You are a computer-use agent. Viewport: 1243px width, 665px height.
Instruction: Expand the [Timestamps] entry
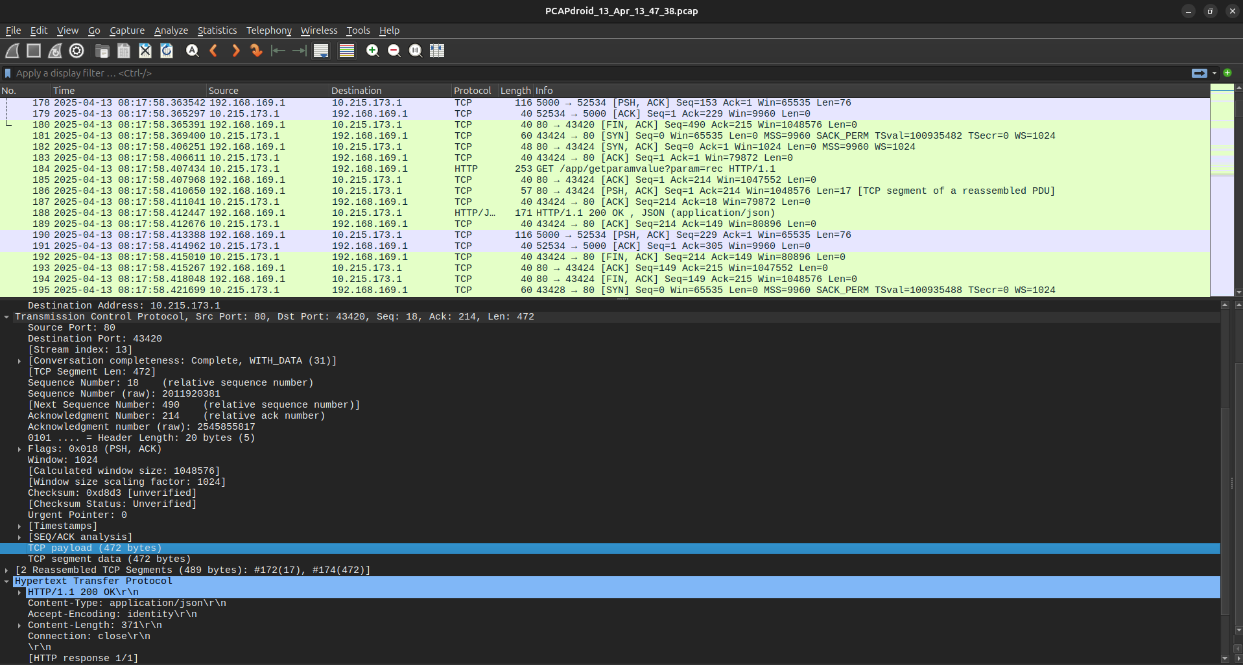coord(19,526)
